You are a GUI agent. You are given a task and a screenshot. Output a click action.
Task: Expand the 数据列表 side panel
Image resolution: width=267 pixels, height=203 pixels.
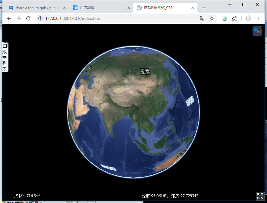pos(5,60)
